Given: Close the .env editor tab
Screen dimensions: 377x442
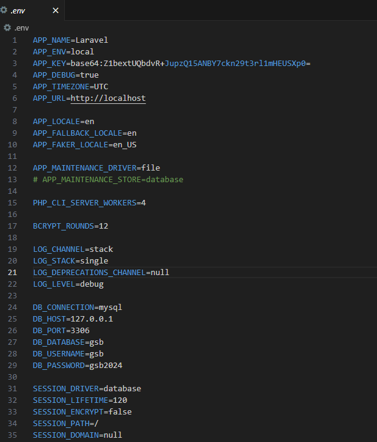Looking at the screenshot, I should tap(56, 11).
